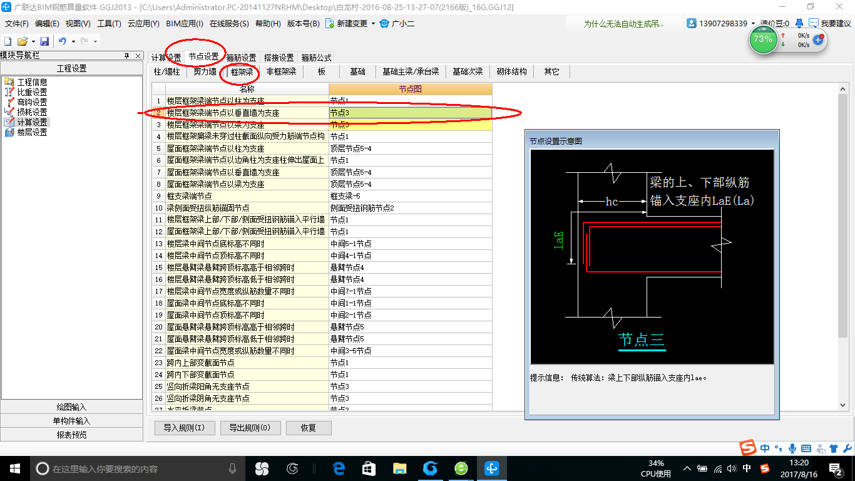Open the 工具(T) menu
Screen dimensions: 855x481
pyautogui.click(x=109, y=23)
